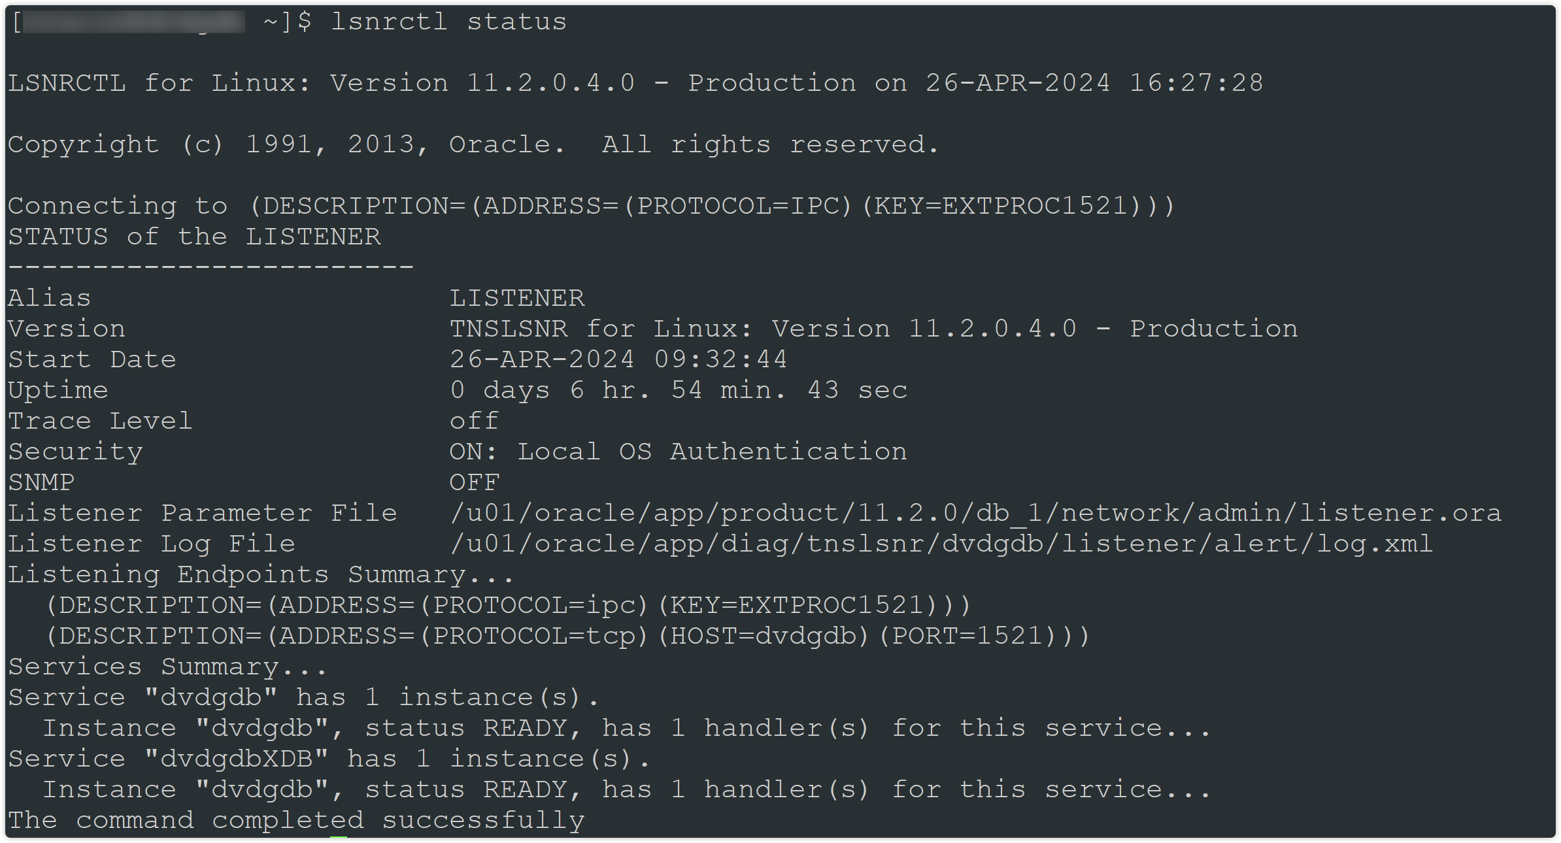The width and height of the screenshot is (1561, 843).
Task: Click the TNSLSNR version string
Action: tap(873, 329)
